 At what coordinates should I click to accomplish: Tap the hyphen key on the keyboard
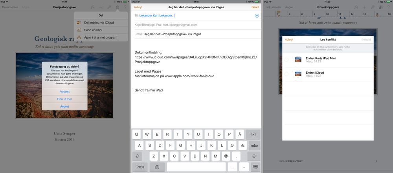tap(244, 167)
